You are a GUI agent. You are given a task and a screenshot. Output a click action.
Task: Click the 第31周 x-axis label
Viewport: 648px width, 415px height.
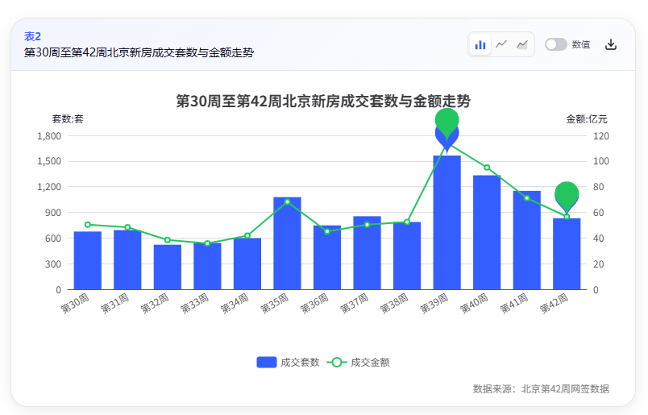click(115, 304)
